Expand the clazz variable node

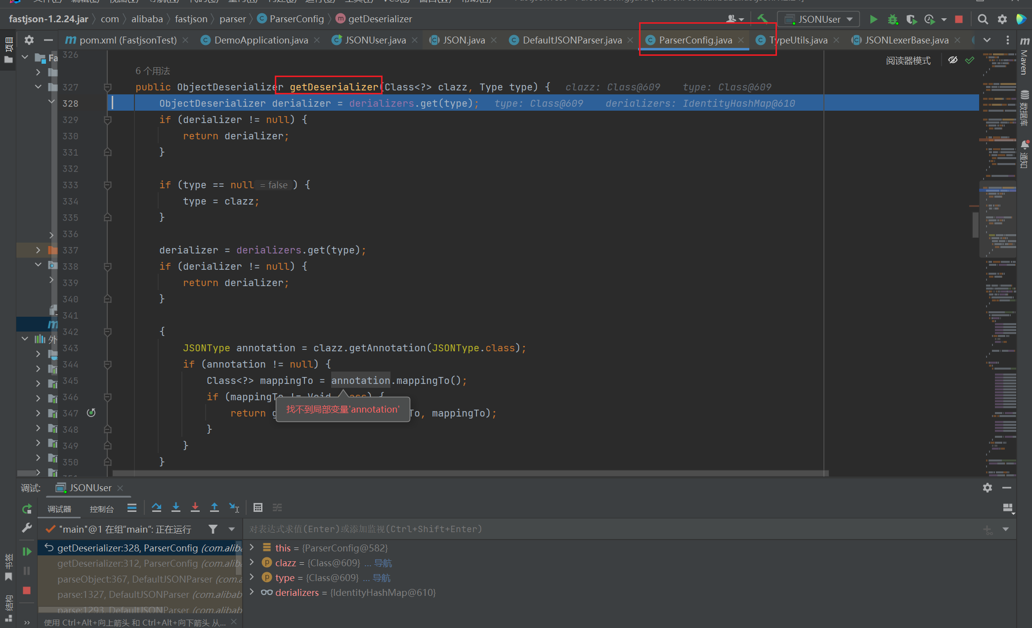(x=252, y=562)
